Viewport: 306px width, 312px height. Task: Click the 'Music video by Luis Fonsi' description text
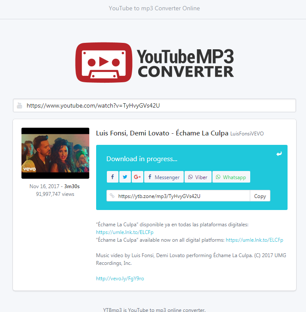pyautogui.click(x=191, y=259)
